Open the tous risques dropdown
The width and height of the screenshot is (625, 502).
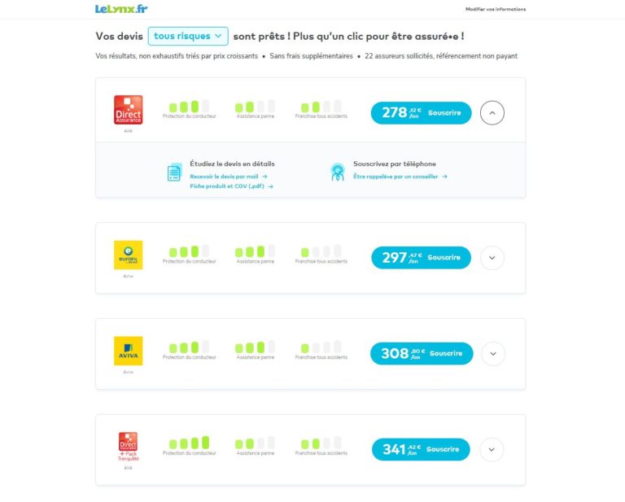click(188, 37)
